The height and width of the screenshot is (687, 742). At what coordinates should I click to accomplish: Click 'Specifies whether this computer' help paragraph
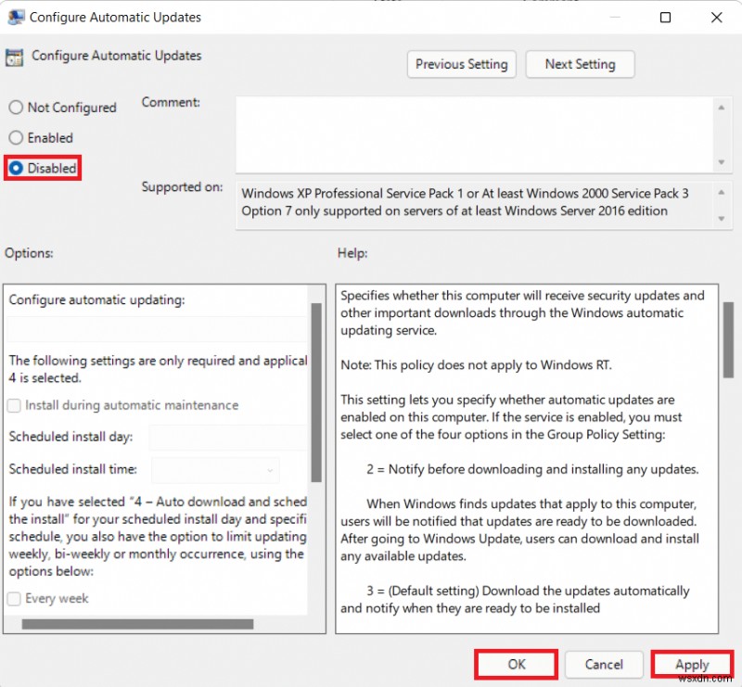522,312
